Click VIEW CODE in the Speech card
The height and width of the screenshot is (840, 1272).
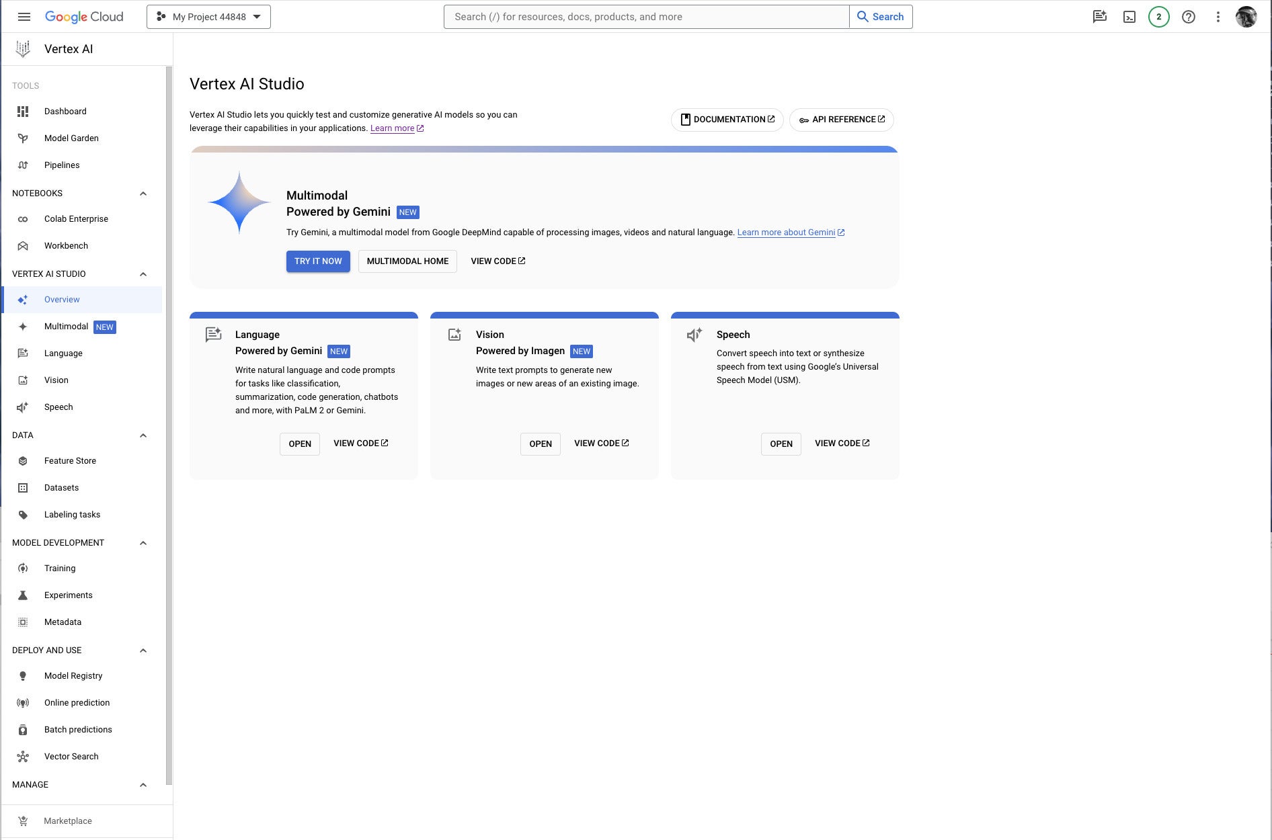click(842, 444)
